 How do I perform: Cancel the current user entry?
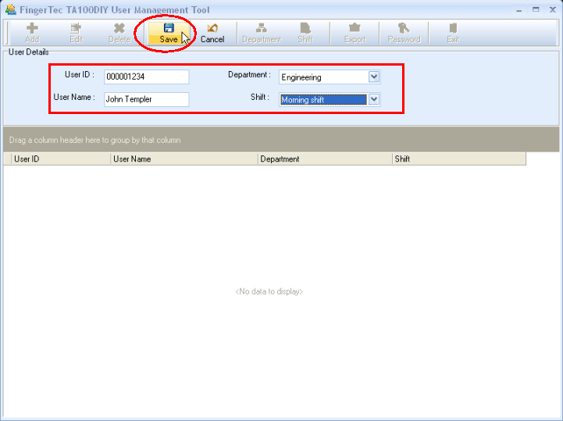[212, 33]
